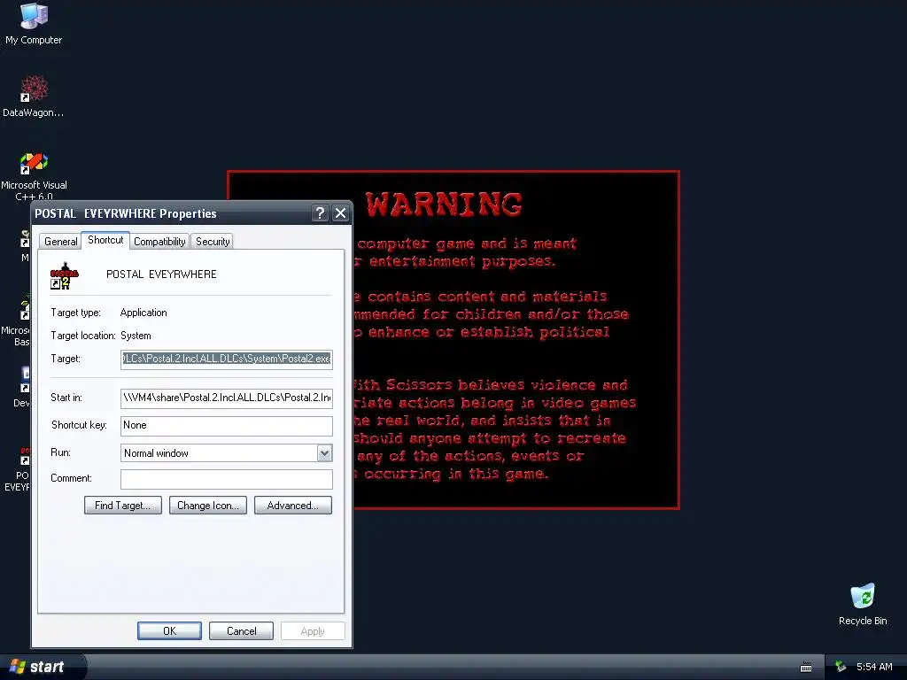This screenshot has height=680, width=907.
Task: Expand the Run window mode dropdown
Action: coord(324,453)
